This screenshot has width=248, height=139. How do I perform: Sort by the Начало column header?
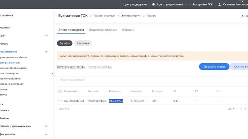115,91
